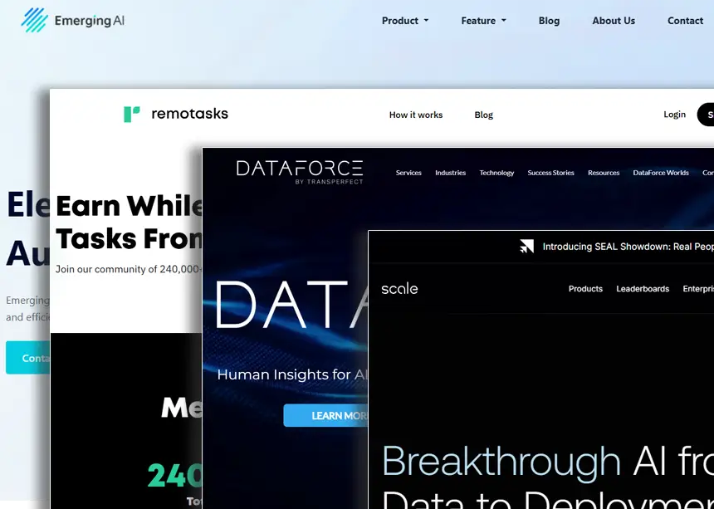The height and width of the screenshot is (509, 714).
Task: Click the SEAL Showdown banner arrow icon
Action: click(526, 247)
